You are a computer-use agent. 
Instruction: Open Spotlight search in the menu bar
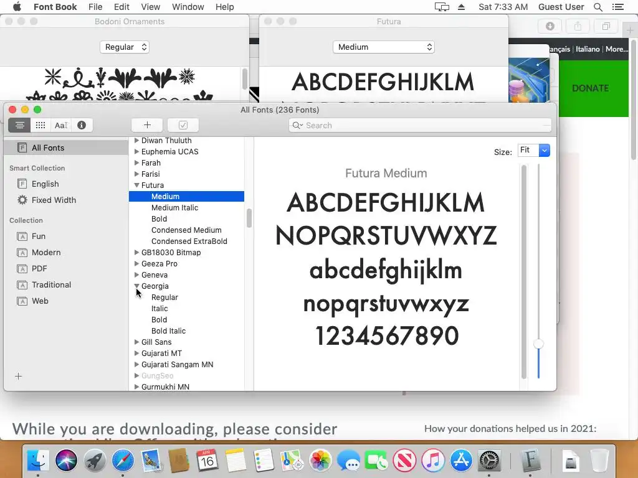tap(598, 7)
